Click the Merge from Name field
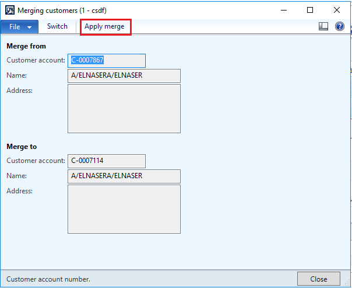Image resolution: width=352 pixels, height=288 pixels. click(x=124, y=76)
